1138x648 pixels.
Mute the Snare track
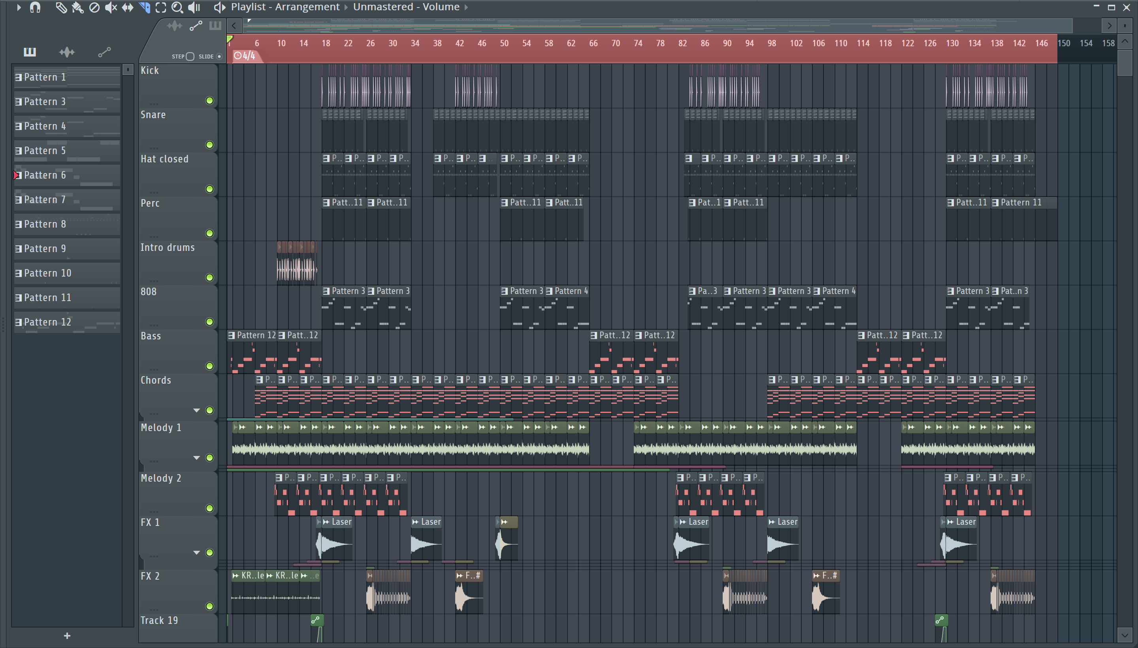point(209,145)
